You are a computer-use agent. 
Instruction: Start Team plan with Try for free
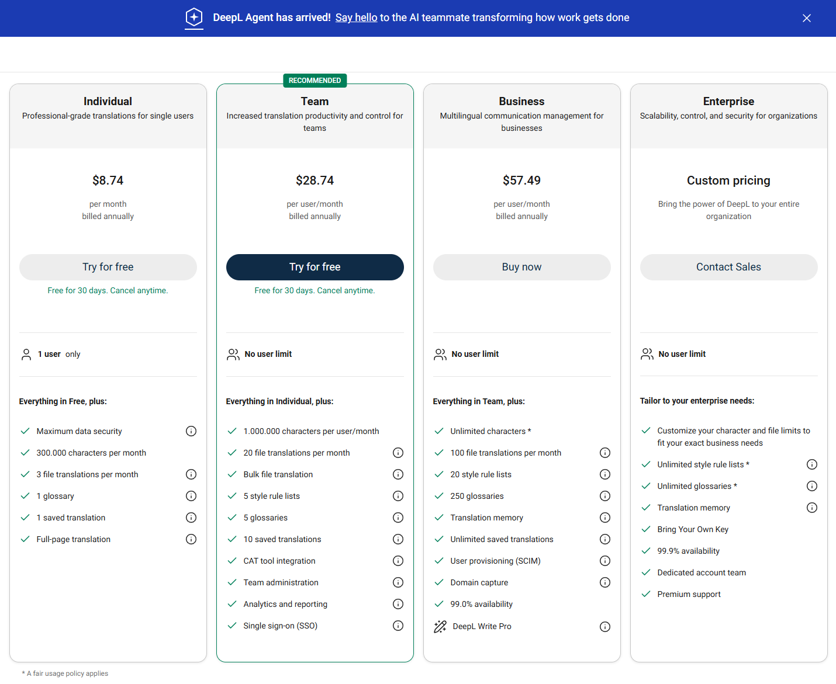click(x=315, y=267)
